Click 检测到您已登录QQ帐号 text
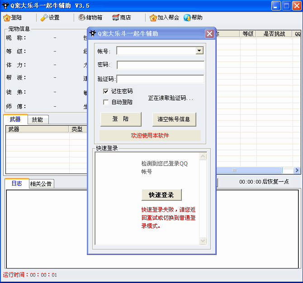The image size is (303, 283). click(165, 167)
